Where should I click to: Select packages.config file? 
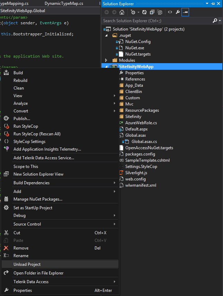[140, 154]
